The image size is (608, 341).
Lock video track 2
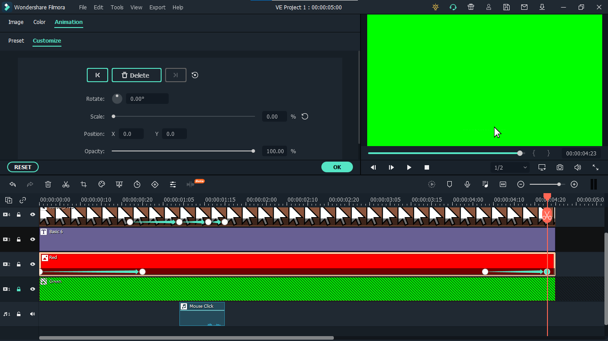(19, 264)
